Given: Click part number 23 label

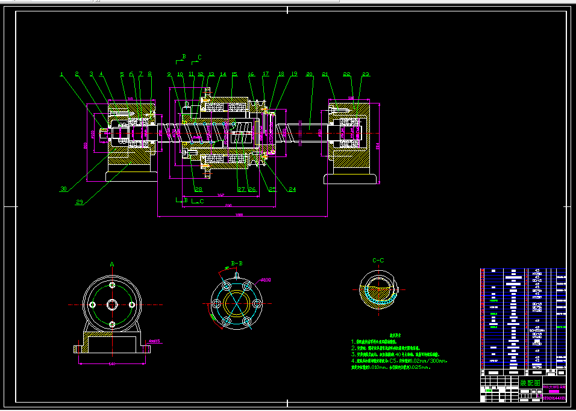Looking at the screenshot, I should point(366,74).
